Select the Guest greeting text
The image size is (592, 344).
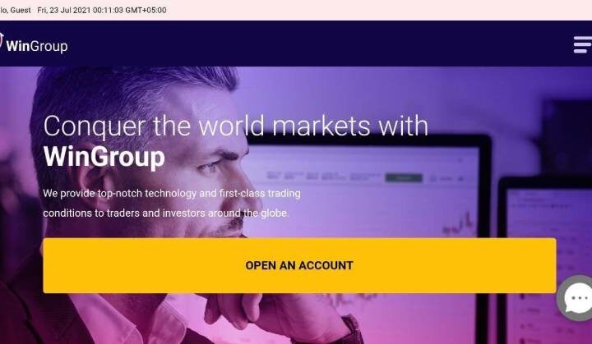pos(16,10)
